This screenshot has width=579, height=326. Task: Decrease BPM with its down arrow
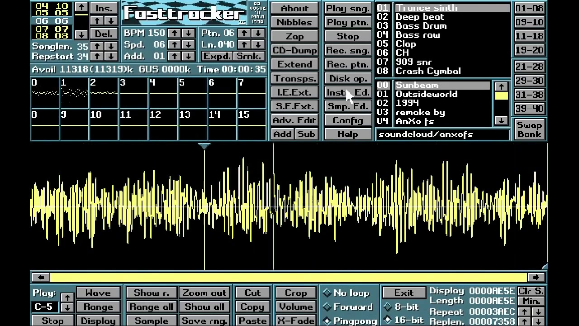189,34
